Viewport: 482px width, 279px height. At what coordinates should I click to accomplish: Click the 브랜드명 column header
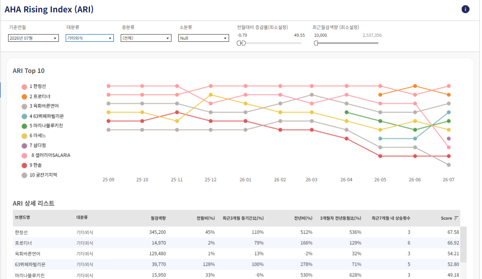[23, 218]
